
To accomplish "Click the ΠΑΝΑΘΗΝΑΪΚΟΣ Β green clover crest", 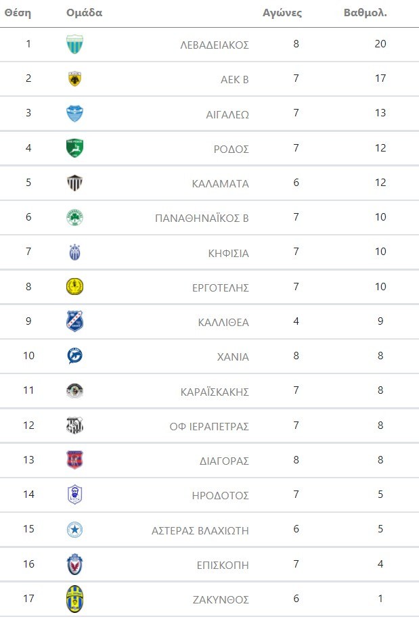I will 74,218.
